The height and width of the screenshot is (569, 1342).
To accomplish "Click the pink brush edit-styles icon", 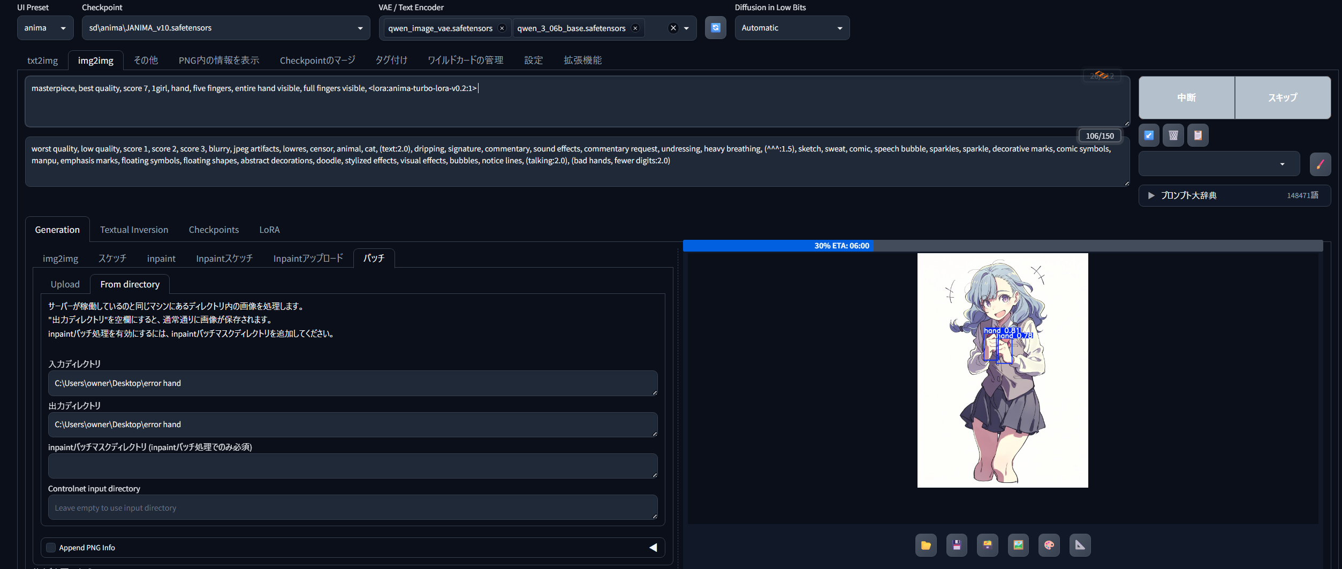I will coord(1320,164).
